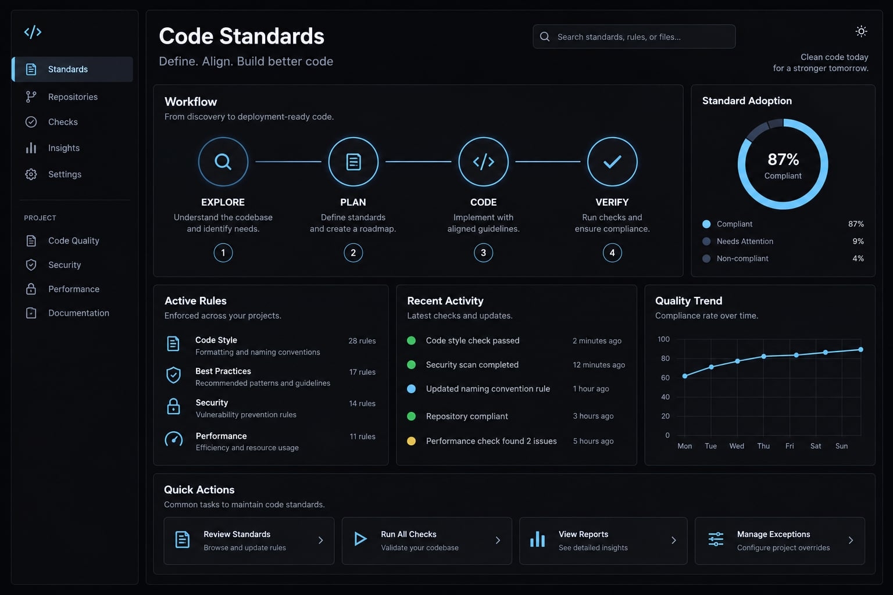Open the Checks sidebar section
This screenshot has width=893, height=595.
[63, 122]
